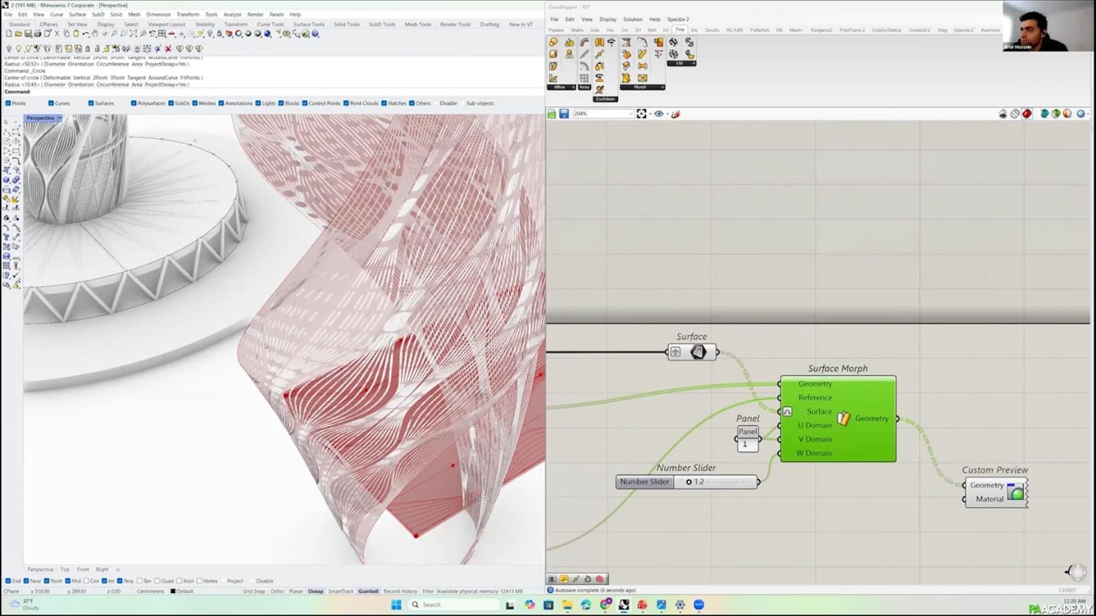Screen dimensions: 1096x616
Task: Click the Surface parameter hexagon icon
Action: point(698,352)
